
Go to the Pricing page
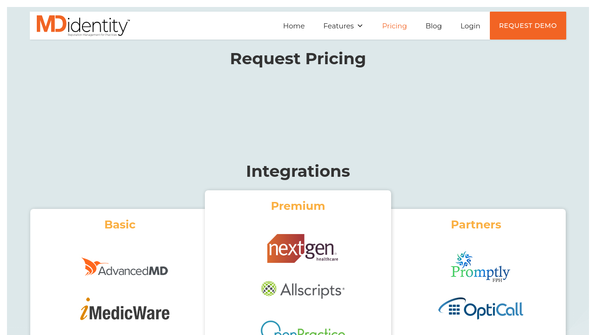pos(394,26)
